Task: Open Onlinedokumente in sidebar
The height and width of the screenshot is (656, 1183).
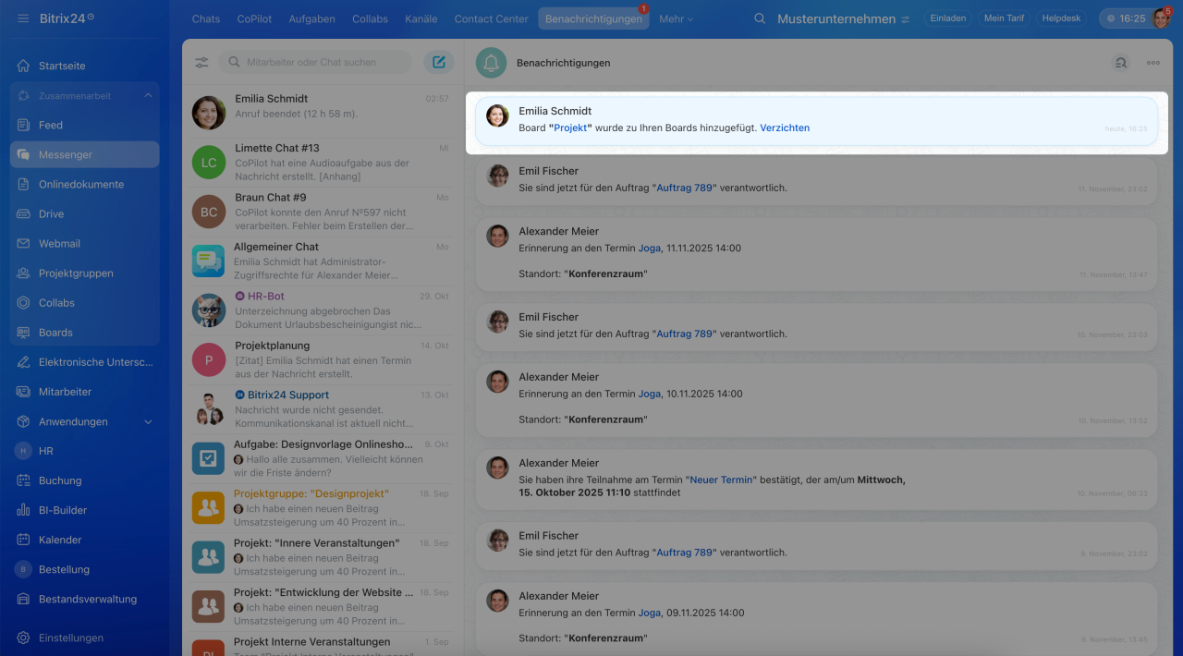Action: (x=84, y=185)
